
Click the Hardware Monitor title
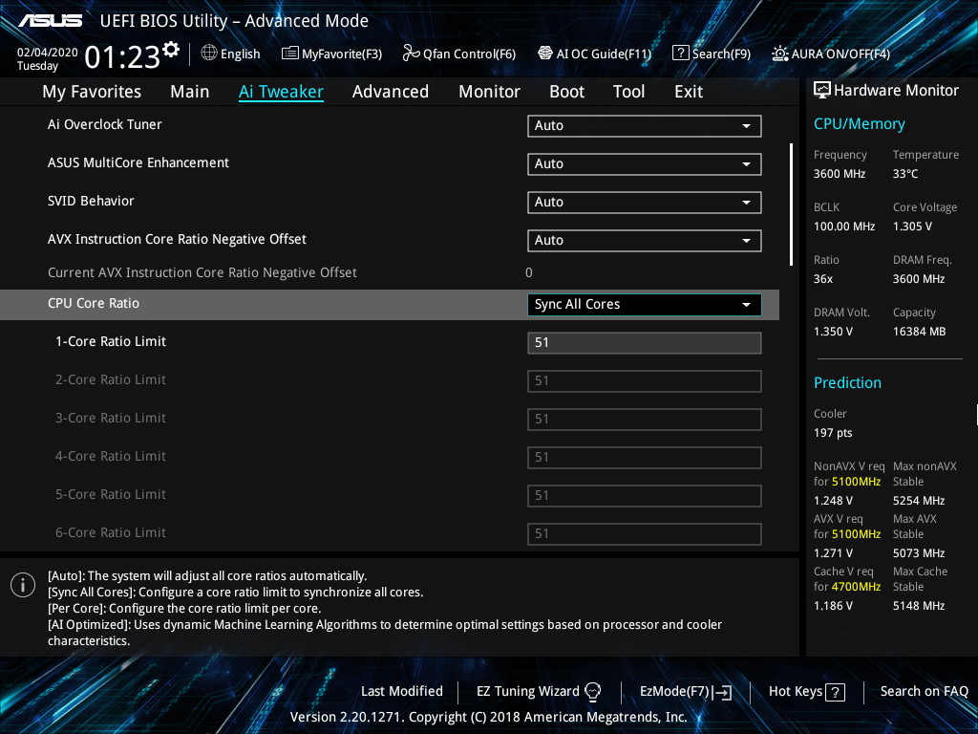896,91
